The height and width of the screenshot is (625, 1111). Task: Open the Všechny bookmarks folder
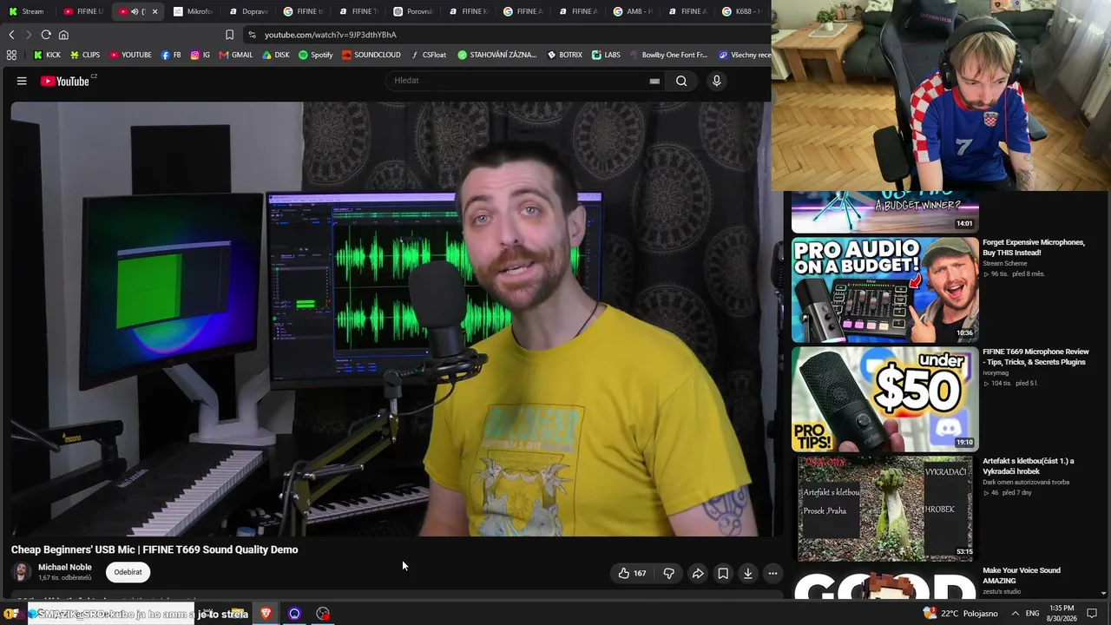(x=745, y=55)
